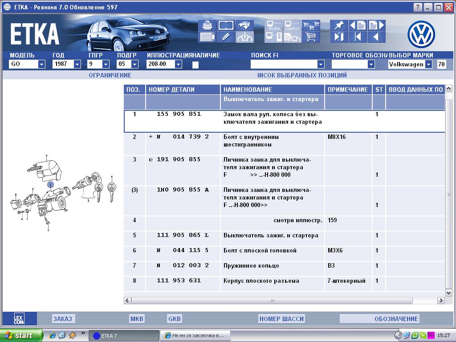Viewport: 456px width, 342px height.
Task: Select the row 'Пружинное кольцо'
Action: 285,269
